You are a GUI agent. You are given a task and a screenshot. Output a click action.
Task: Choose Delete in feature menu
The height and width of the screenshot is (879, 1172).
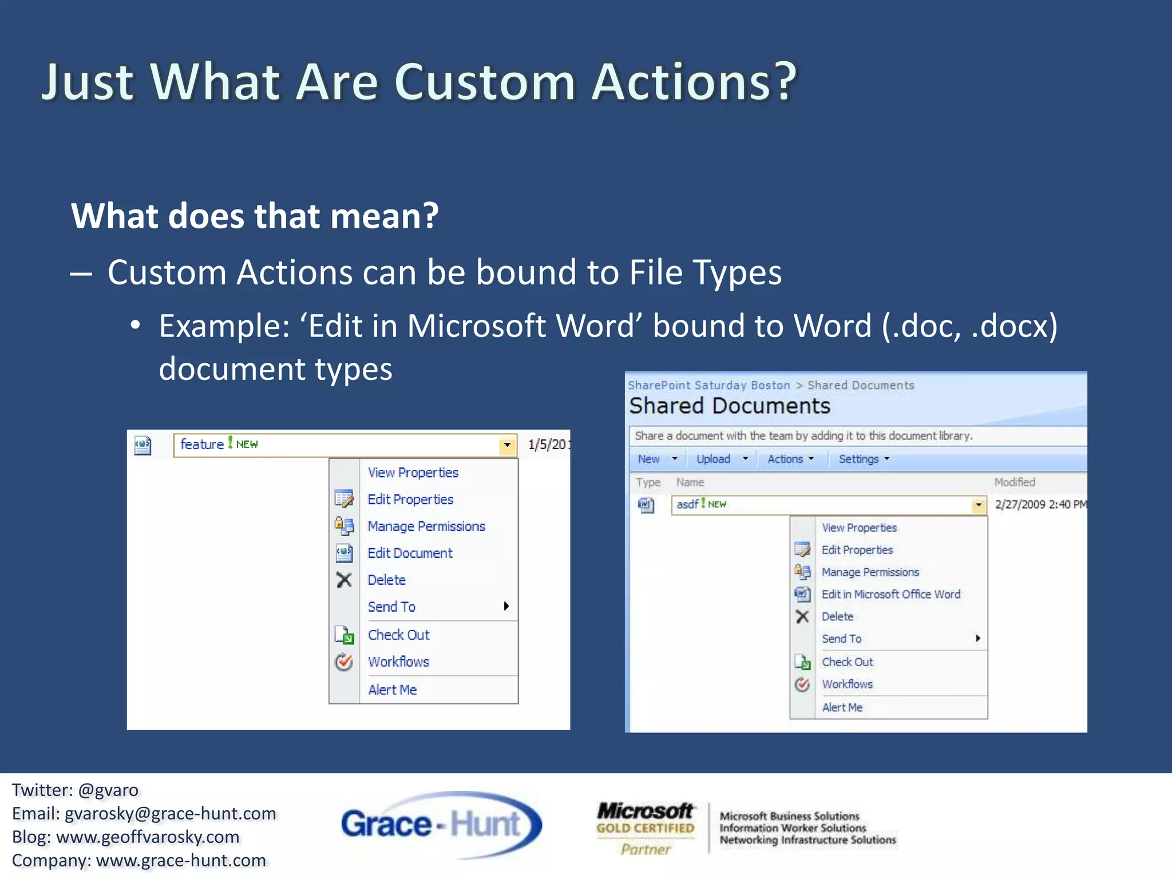click(x=386, y=580)
